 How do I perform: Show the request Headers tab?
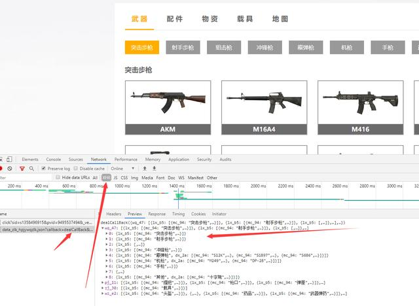pos(113,214)
